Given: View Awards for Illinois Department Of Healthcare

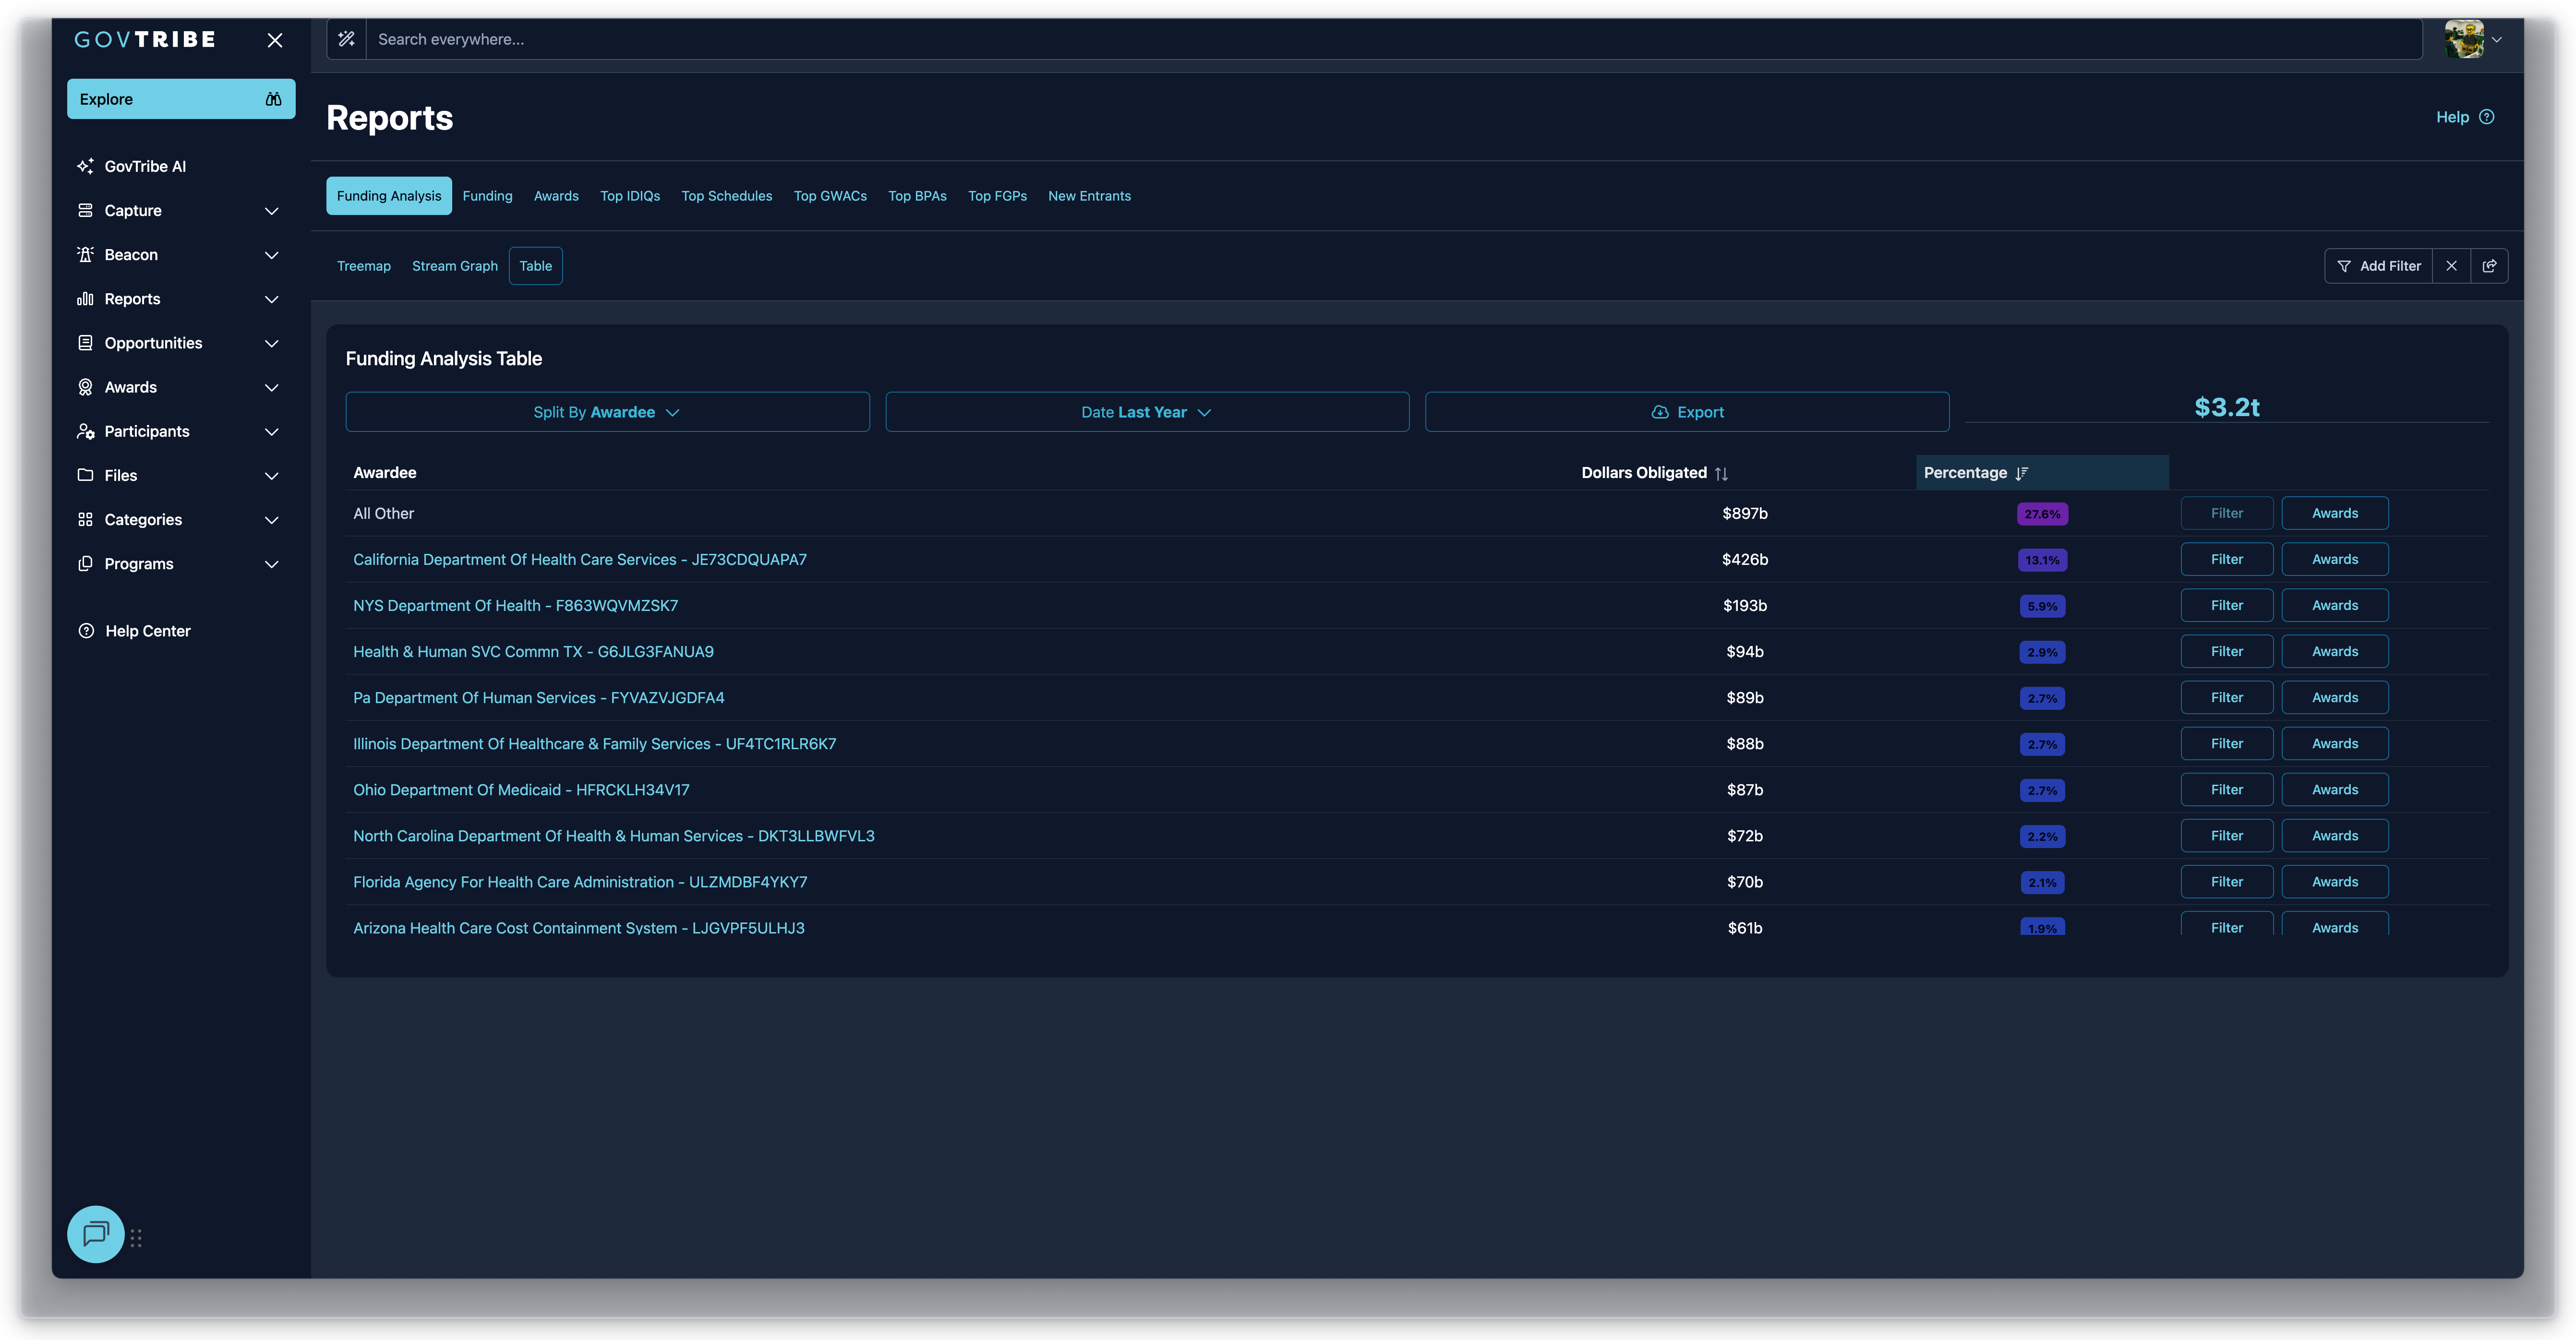Looking at the screenshot, I should click(2335, 743).
